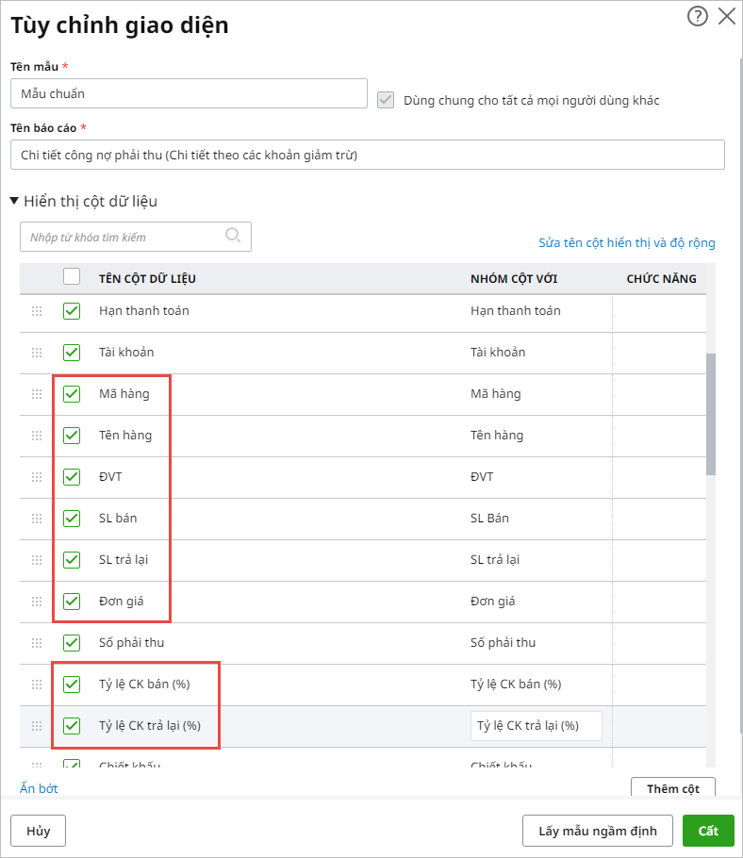Focus the Tên mẫu input field
This screenshot has width=743, height=858.
coord(189,93)
